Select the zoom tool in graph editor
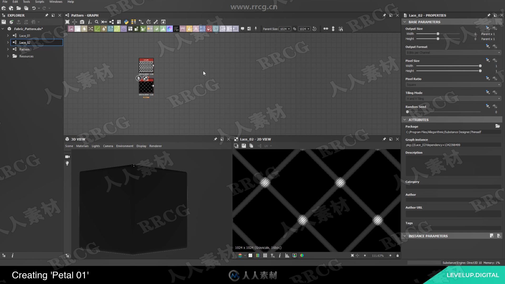The width and height of the screenshot is (505, 284). click(97, 22)
